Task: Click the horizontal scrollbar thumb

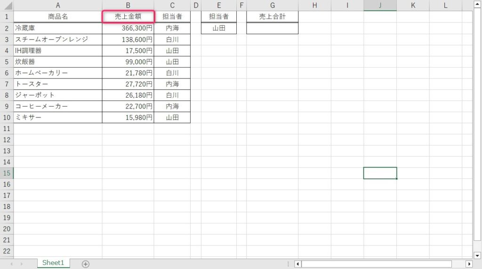Action: coord(377,264)
